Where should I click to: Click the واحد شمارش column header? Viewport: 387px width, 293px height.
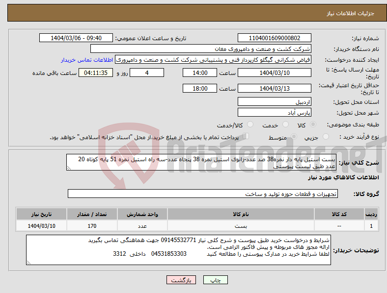(x=142, y=214)
